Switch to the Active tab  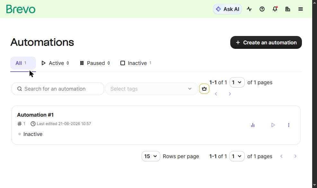click(55, 63)
